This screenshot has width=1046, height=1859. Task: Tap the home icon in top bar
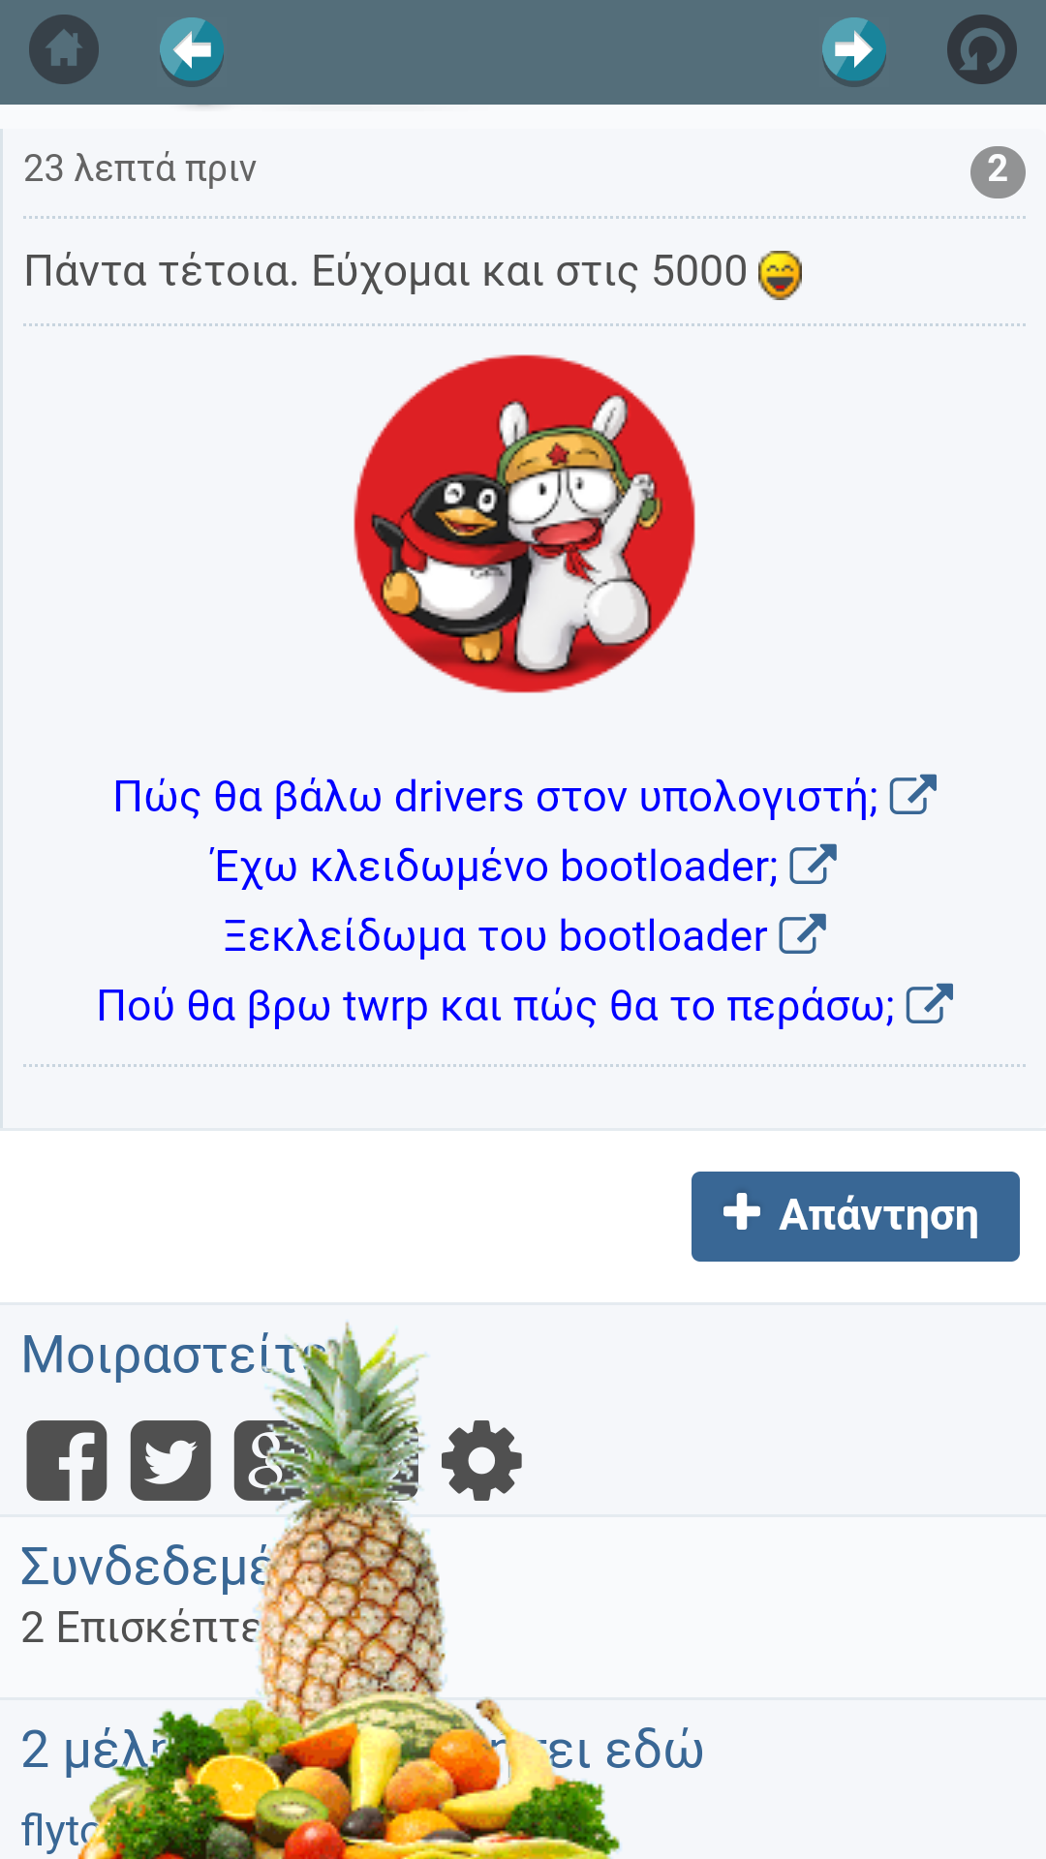point(64,49)
